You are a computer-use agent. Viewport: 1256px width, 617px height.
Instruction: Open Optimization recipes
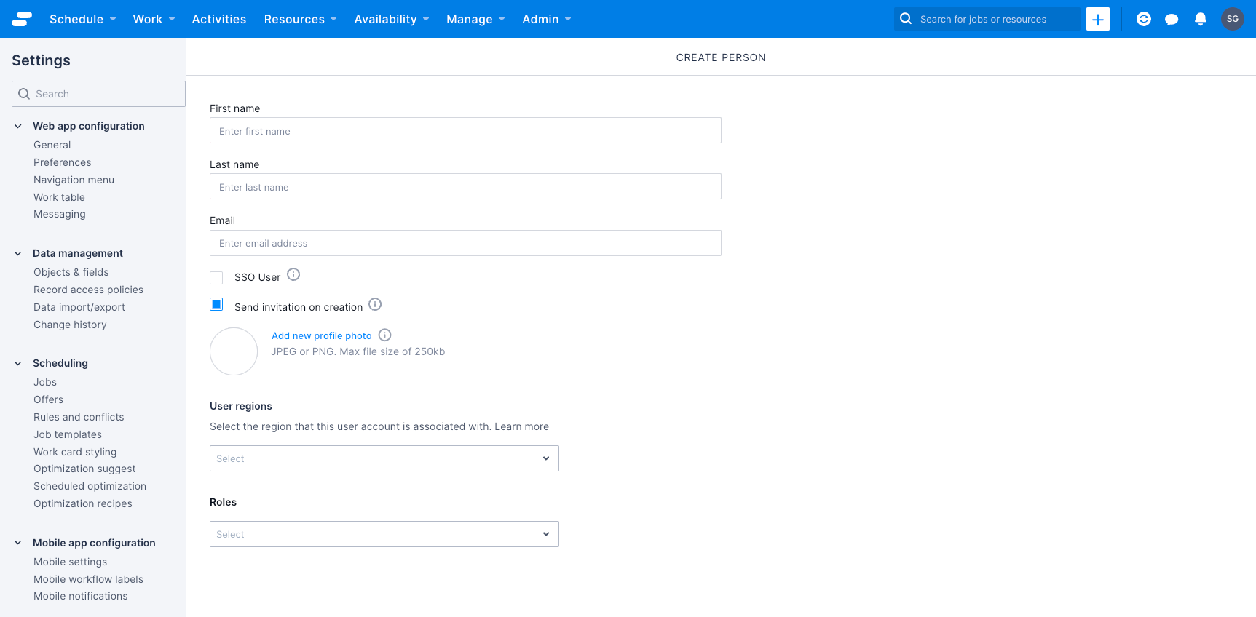tap(83, 503)
